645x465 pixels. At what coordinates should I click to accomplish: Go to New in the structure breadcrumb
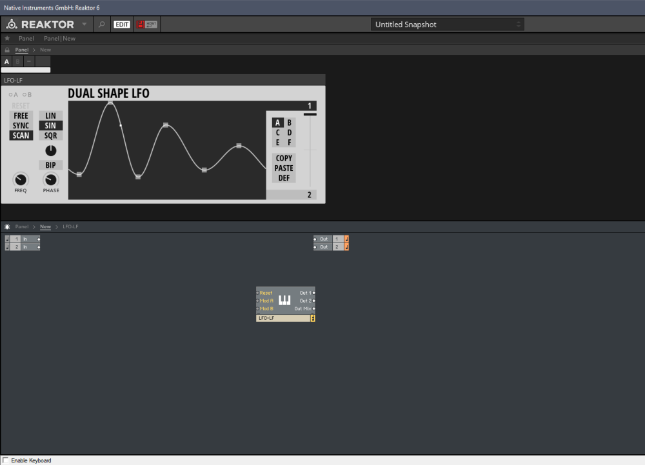(45, 226)
